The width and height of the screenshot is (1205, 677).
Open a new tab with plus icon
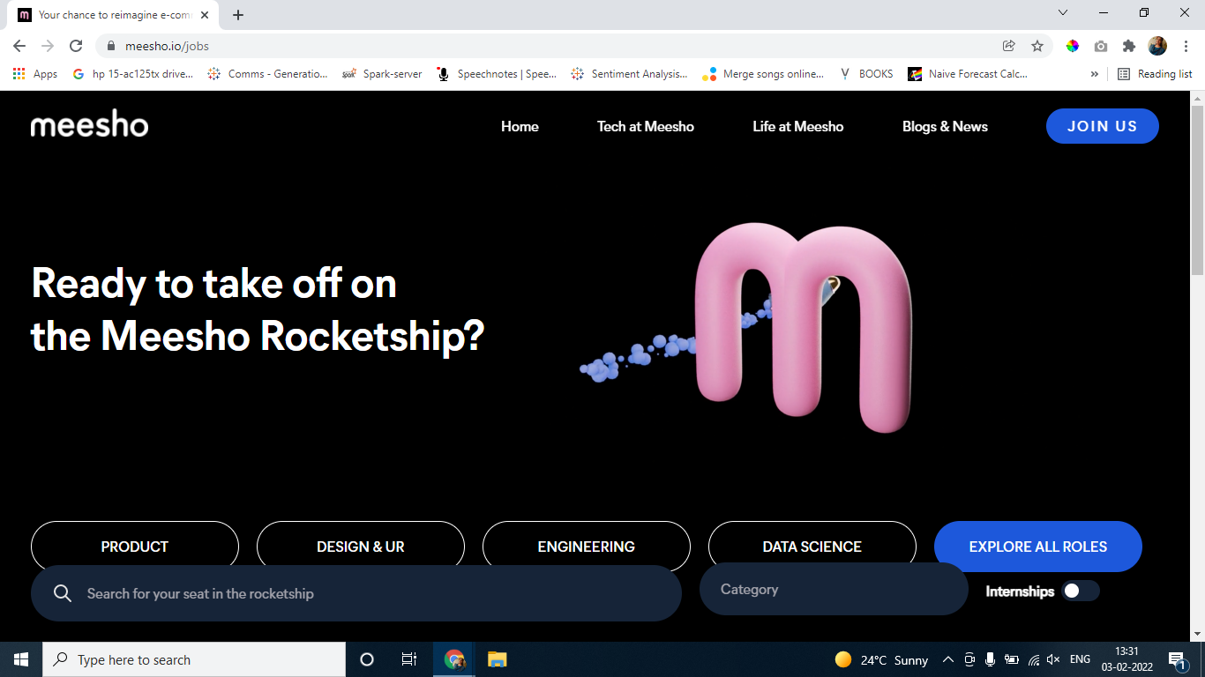[x=238, y=15]
